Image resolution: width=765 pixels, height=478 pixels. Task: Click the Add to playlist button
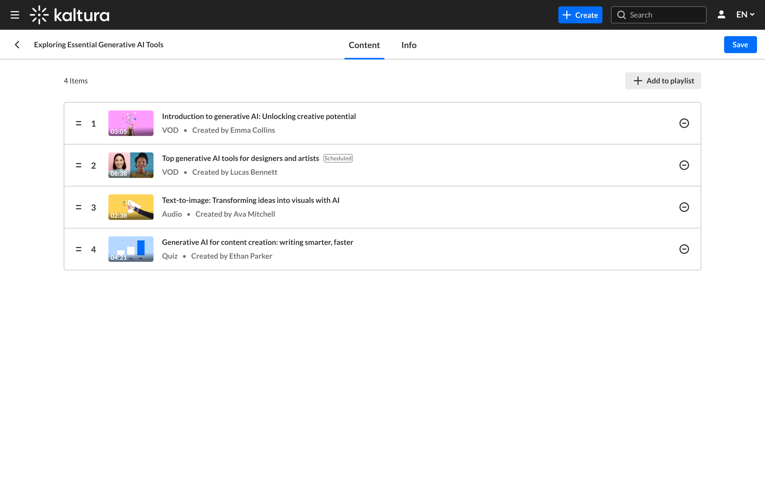[663, 81]
